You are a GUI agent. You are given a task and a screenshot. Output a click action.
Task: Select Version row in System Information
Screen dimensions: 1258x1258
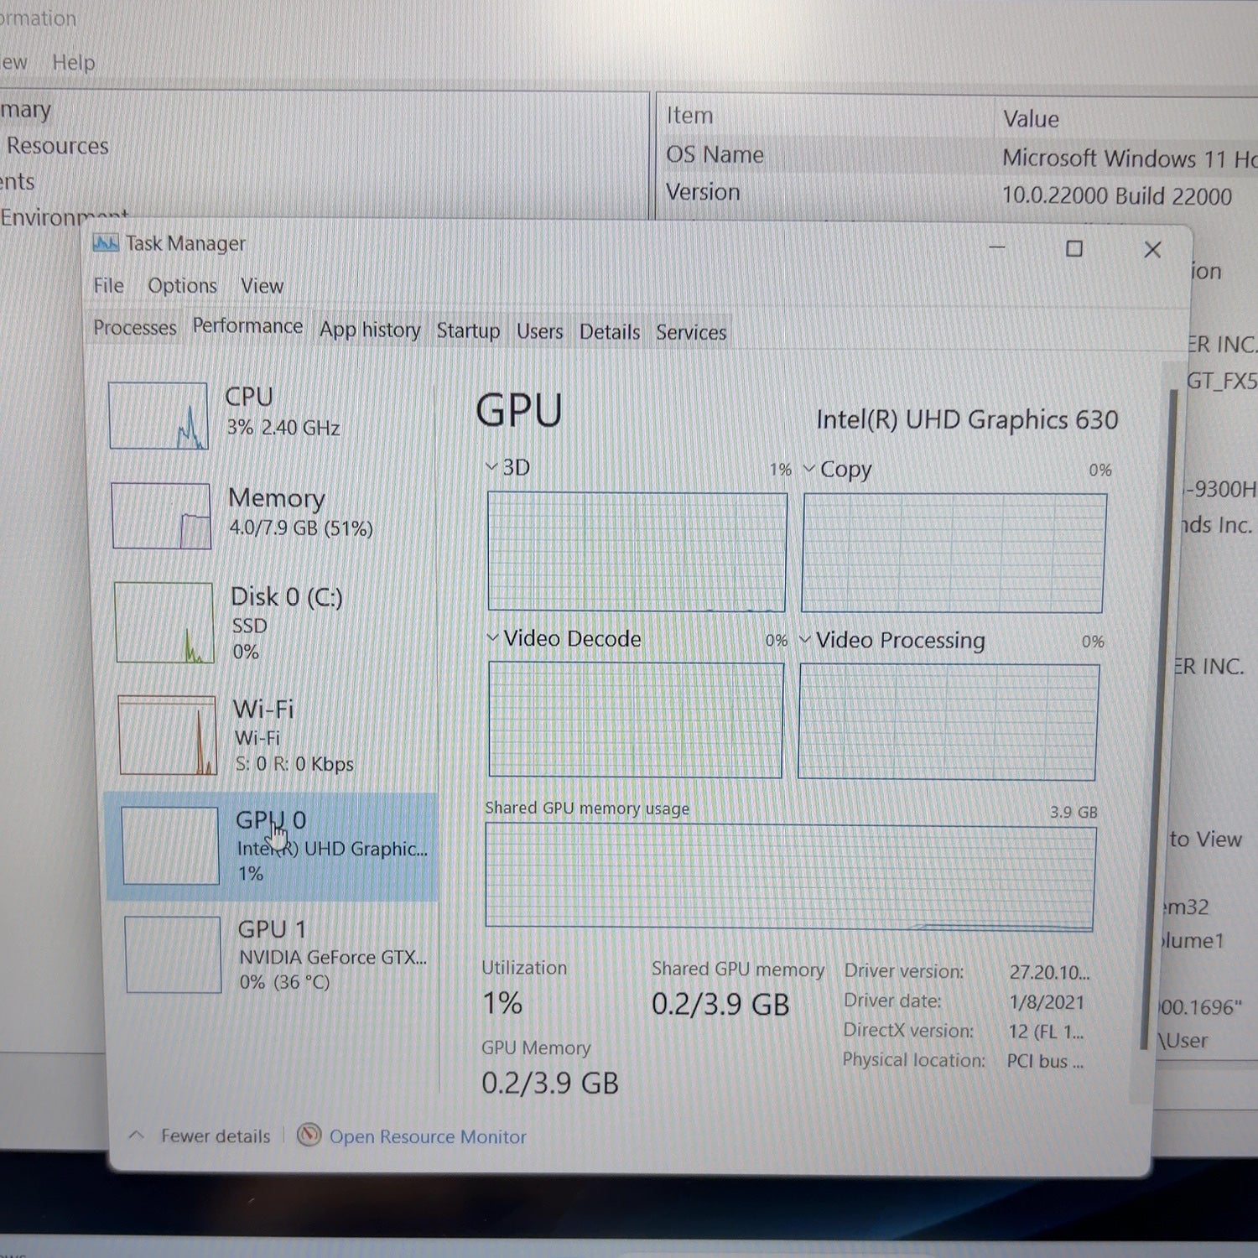[956, 194]
